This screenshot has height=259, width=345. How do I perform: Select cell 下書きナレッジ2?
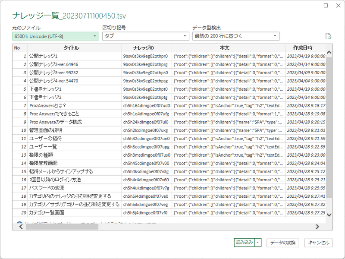75,98
